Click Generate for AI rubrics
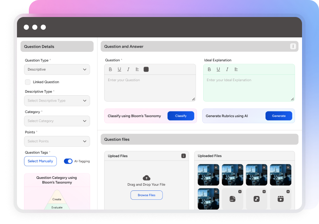The image size is (319, 224). pos(279,116)
